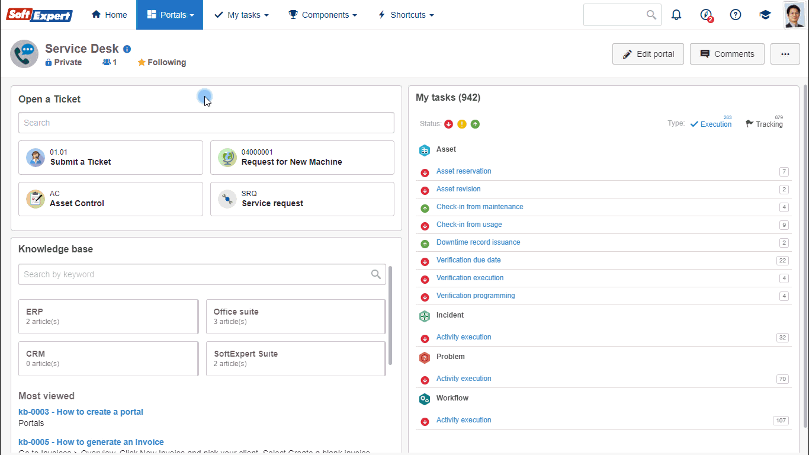
Task: Open the ERP knowledge category
Action: click(108, 316)
